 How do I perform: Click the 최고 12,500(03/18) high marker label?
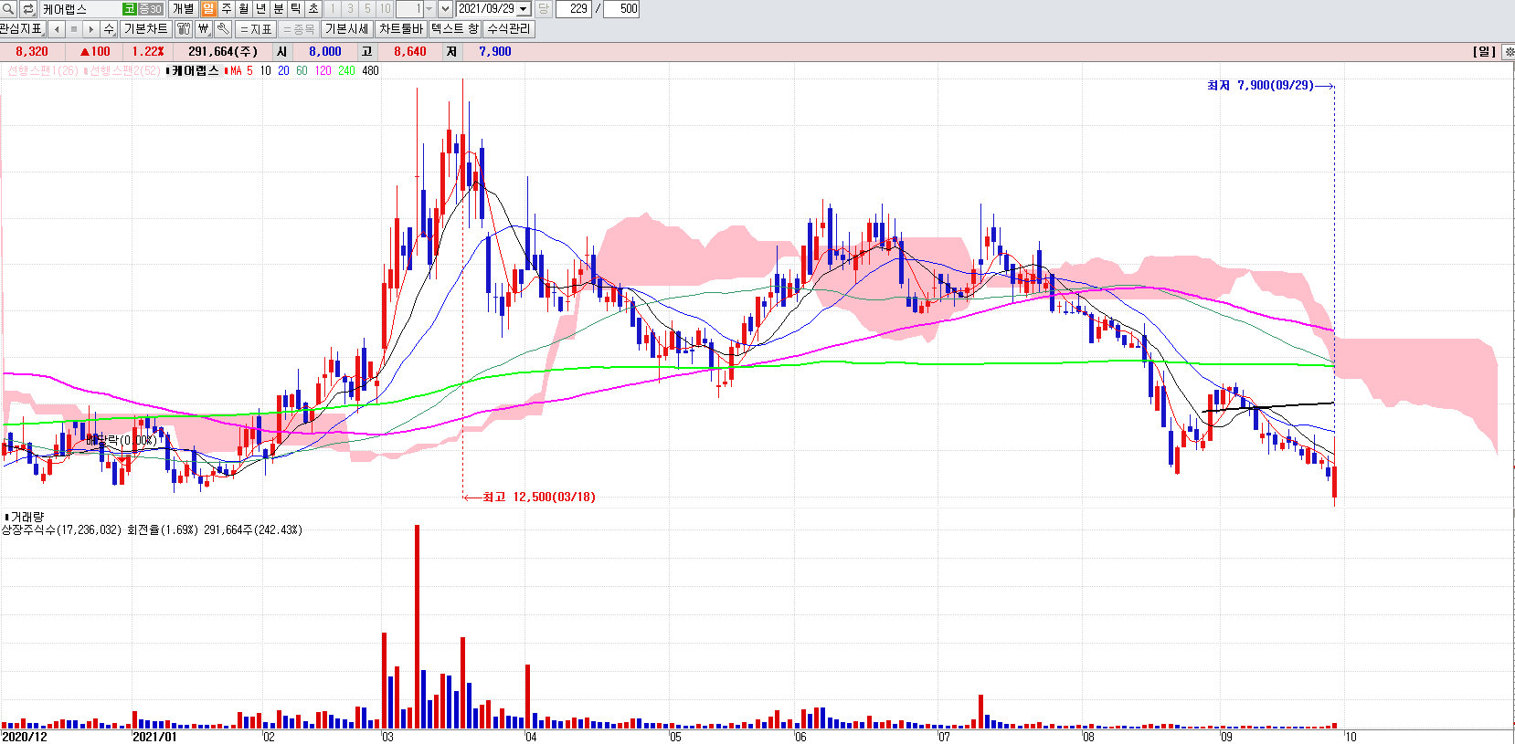(x=539, y=498)
